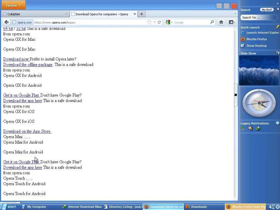Click the Slide Show image thumbnail
The width and height of the screenshot is (280, 210).
(x=259, y=70)
